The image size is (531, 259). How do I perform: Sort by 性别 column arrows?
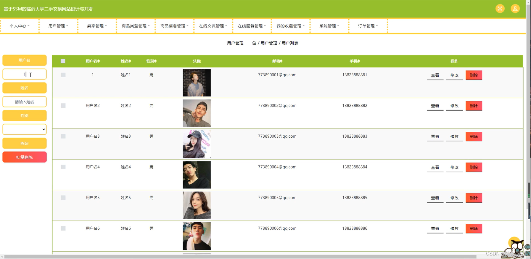coord(155,61)
